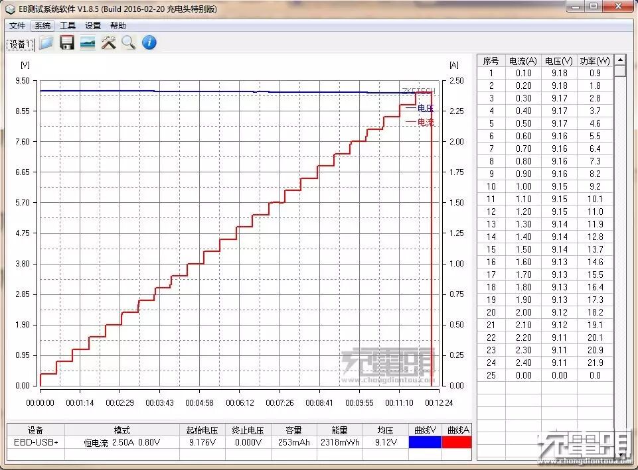
Task: Open the 系统 menu
Action: (x=42, y=26)
